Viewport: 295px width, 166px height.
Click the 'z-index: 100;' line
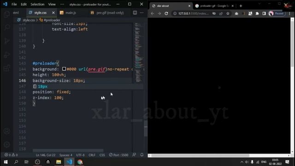48,98
